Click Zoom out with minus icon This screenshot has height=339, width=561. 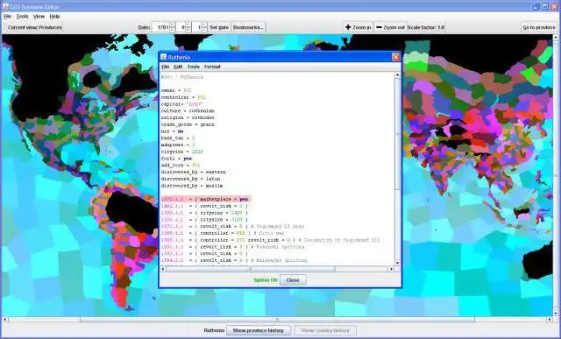[390, 27]
